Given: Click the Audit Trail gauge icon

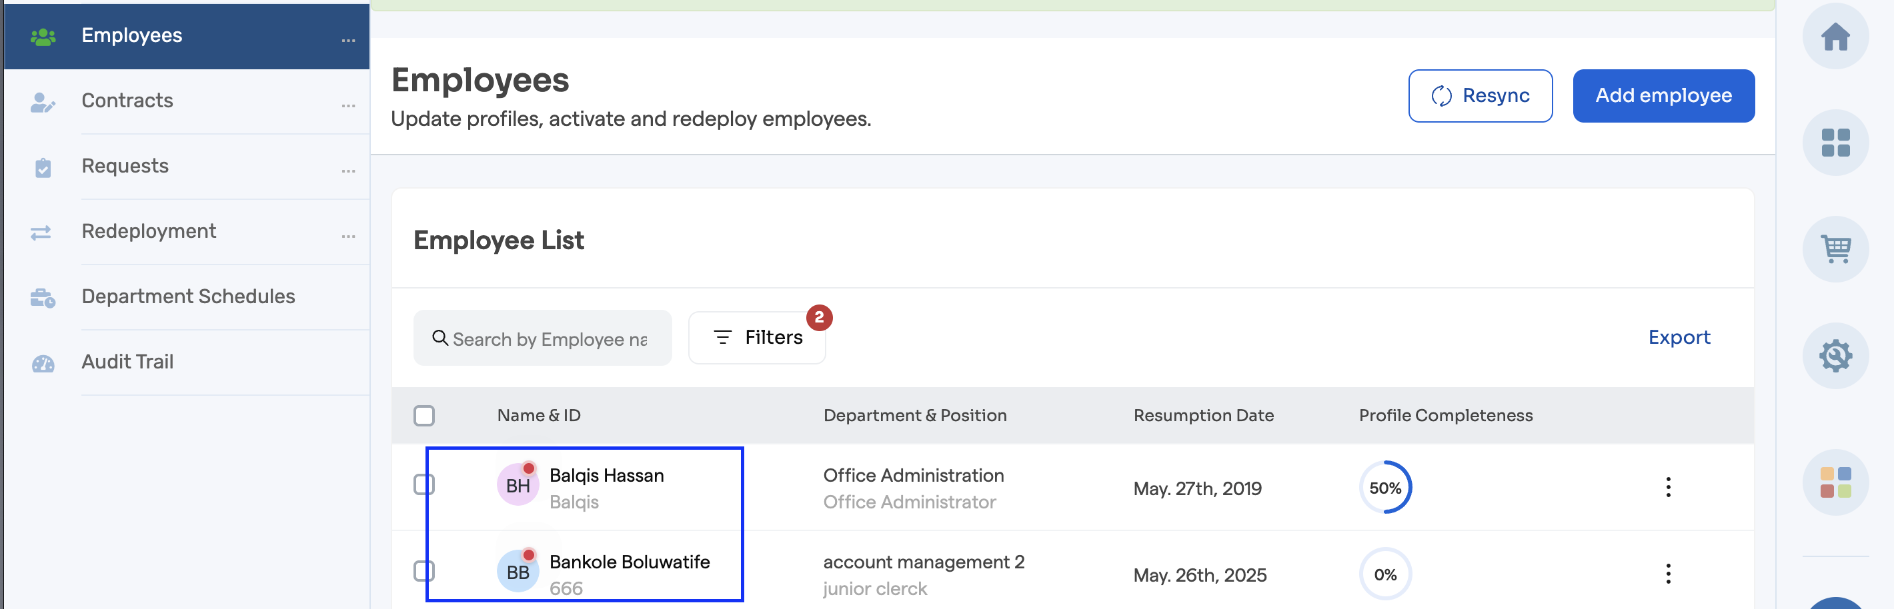Looking at the screenshot, I should coord(43,364).
